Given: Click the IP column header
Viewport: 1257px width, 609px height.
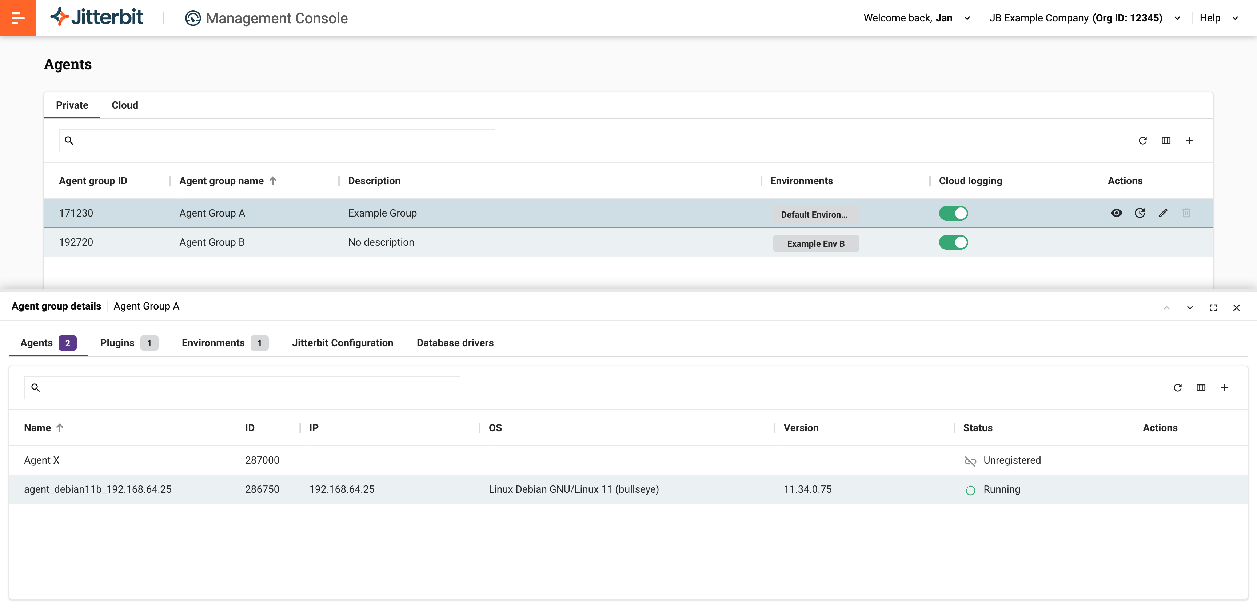Looking at the screenshot, I should click(x=314, y=428).
